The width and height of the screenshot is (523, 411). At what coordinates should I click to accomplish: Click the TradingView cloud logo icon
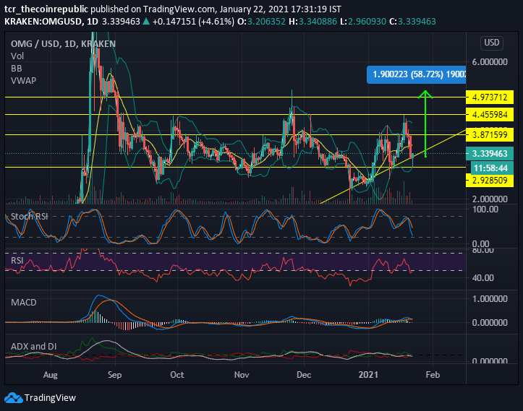point(13,398)
